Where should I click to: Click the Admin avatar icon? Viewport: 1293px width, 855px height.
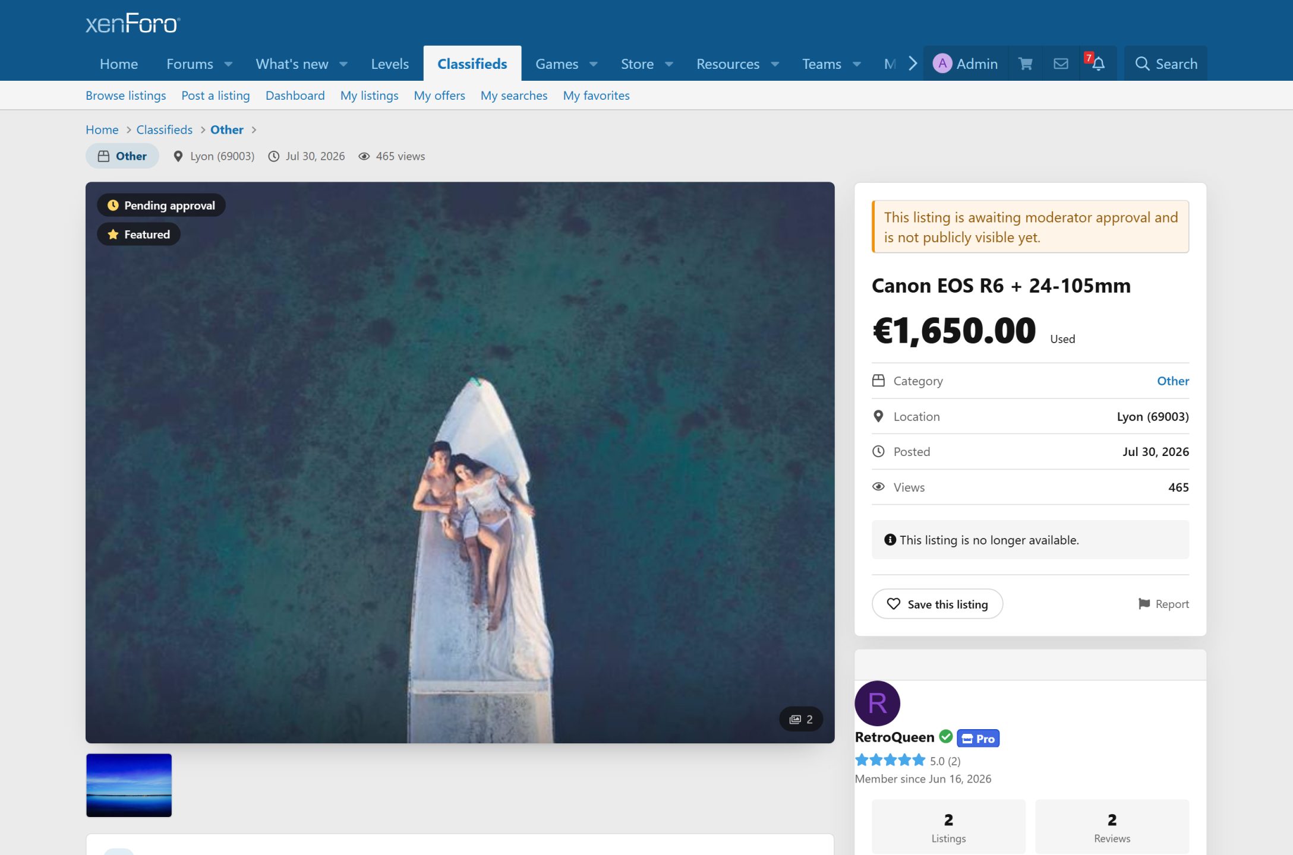click(x=942, y=64)
